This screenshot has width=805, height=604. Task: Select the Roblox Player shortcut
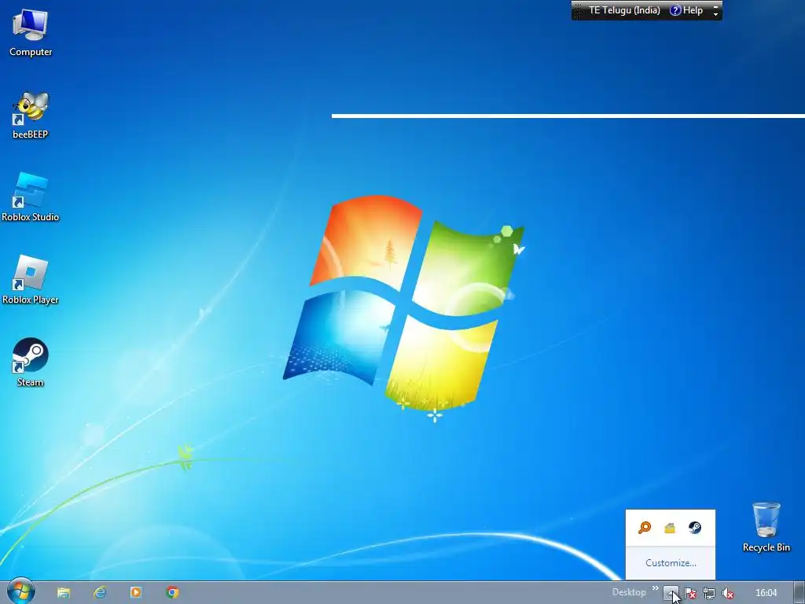pyautogui.click(x=31, y=280)
